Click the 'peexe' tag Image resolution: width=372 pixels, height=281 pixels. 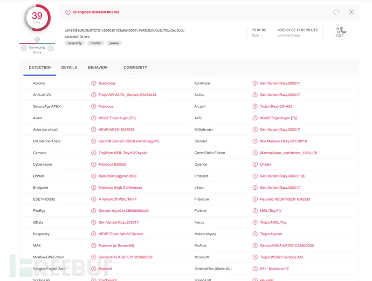pos(114,43)
